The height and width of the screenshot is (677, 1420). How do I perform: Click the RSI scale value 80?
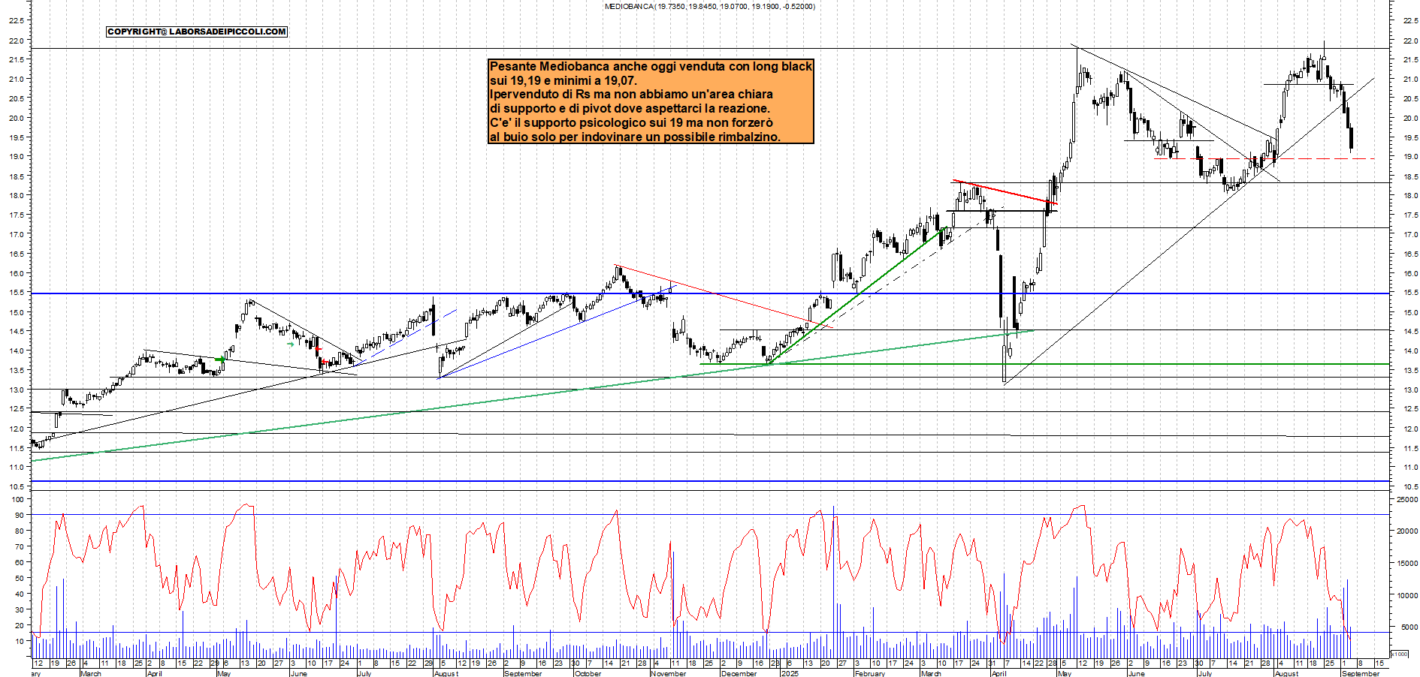[x=20, y=531]
